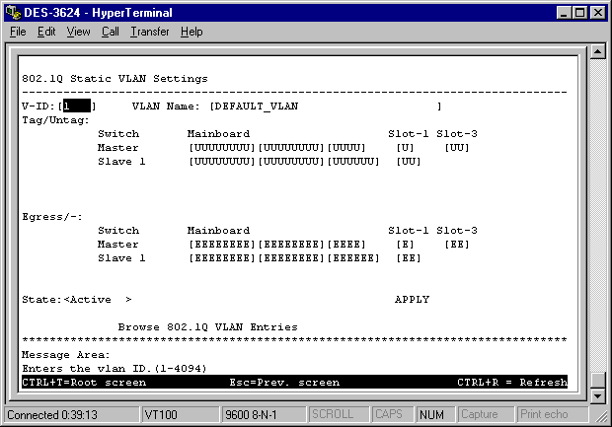Click the Capture status bar indicator

[x=481, y=414]
